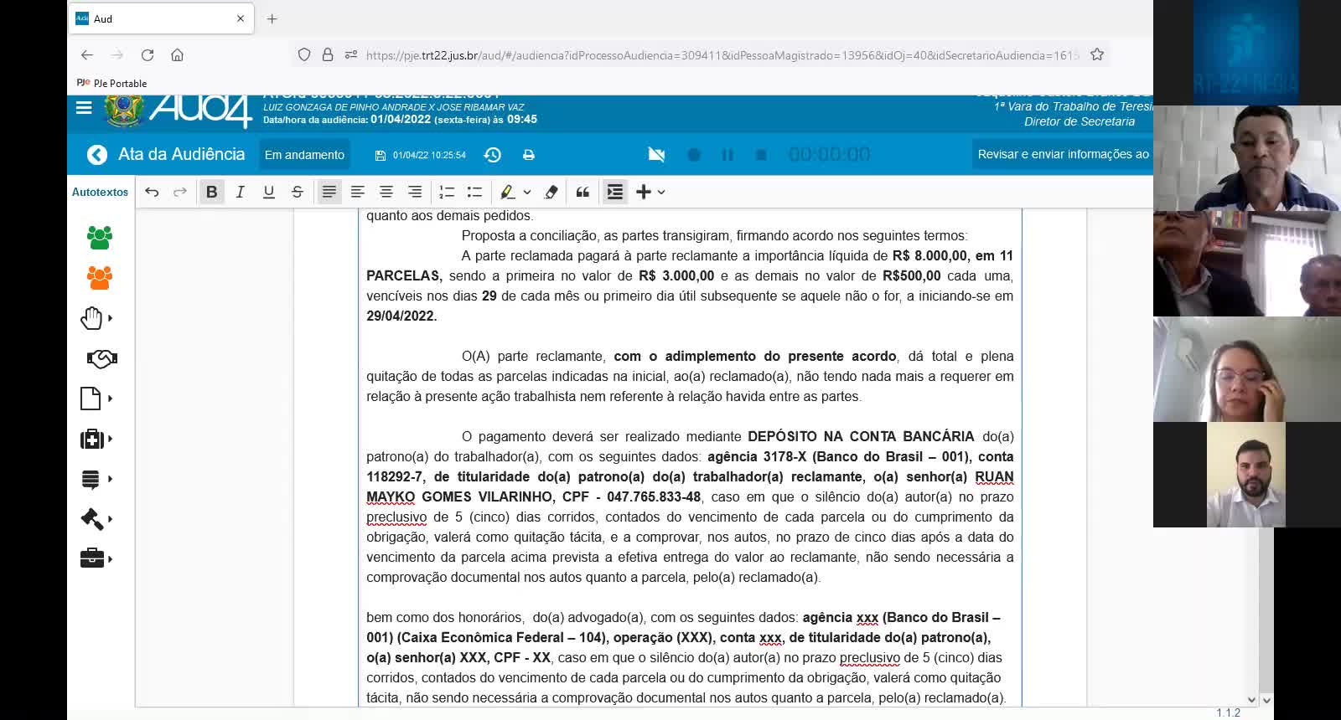Image resolution: width=1341 pixels, height=720 pixels.
Task: Click the CPF '047.765.833-48' text
Action: [654, 496]
